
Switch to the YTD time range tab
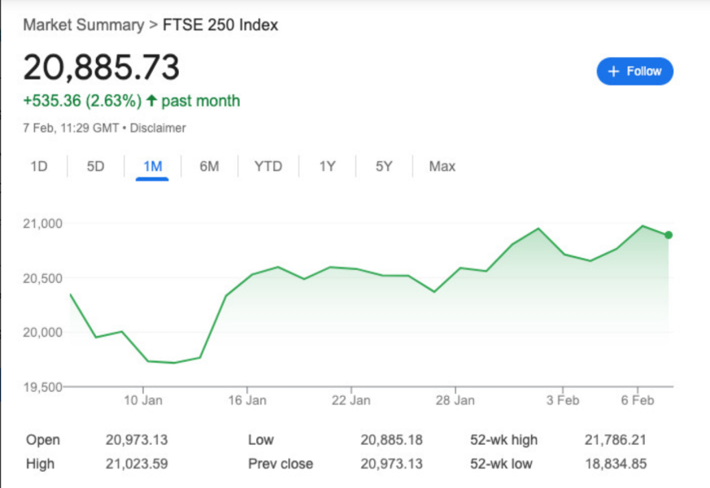[268, 166]
